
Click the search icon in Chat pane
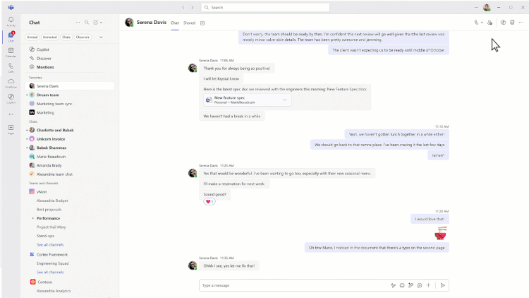pyautogui.click(x=87, y=23)
